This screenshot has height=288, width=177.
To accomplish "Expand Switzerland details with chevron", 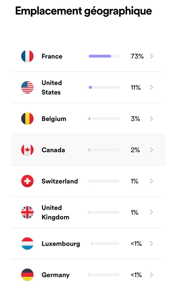I will click(151, 181).
